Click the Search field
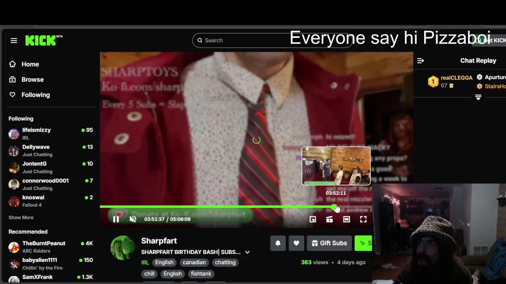Image resolution: width=506 pixels, height=284 pixels. (272, 40)
